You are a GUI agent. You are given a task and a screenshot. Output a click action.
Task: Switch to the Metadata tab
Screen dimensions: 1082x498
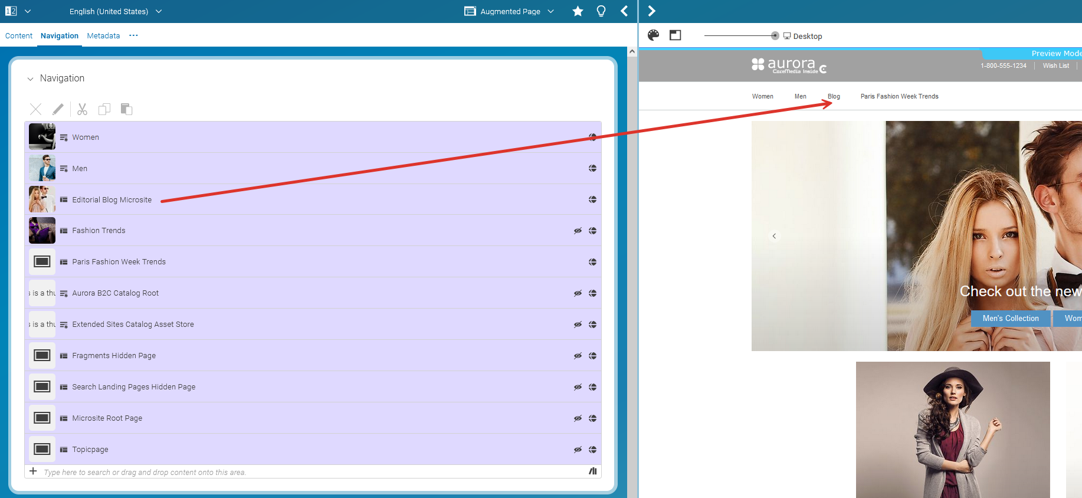coord(103,36)
